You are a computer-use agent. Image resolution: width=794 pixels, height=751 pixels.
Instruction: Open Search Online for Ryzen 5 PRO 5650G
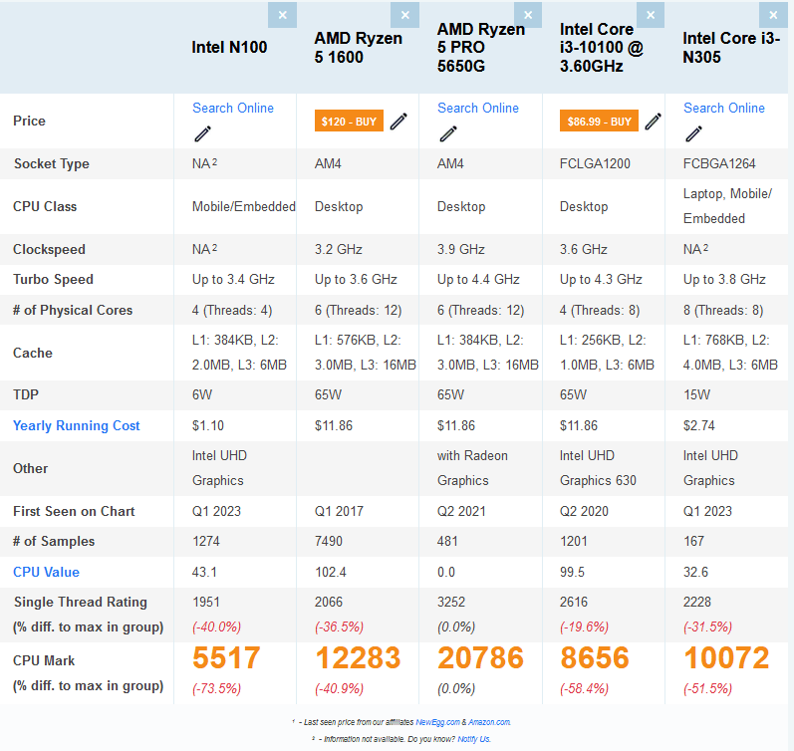478,108
